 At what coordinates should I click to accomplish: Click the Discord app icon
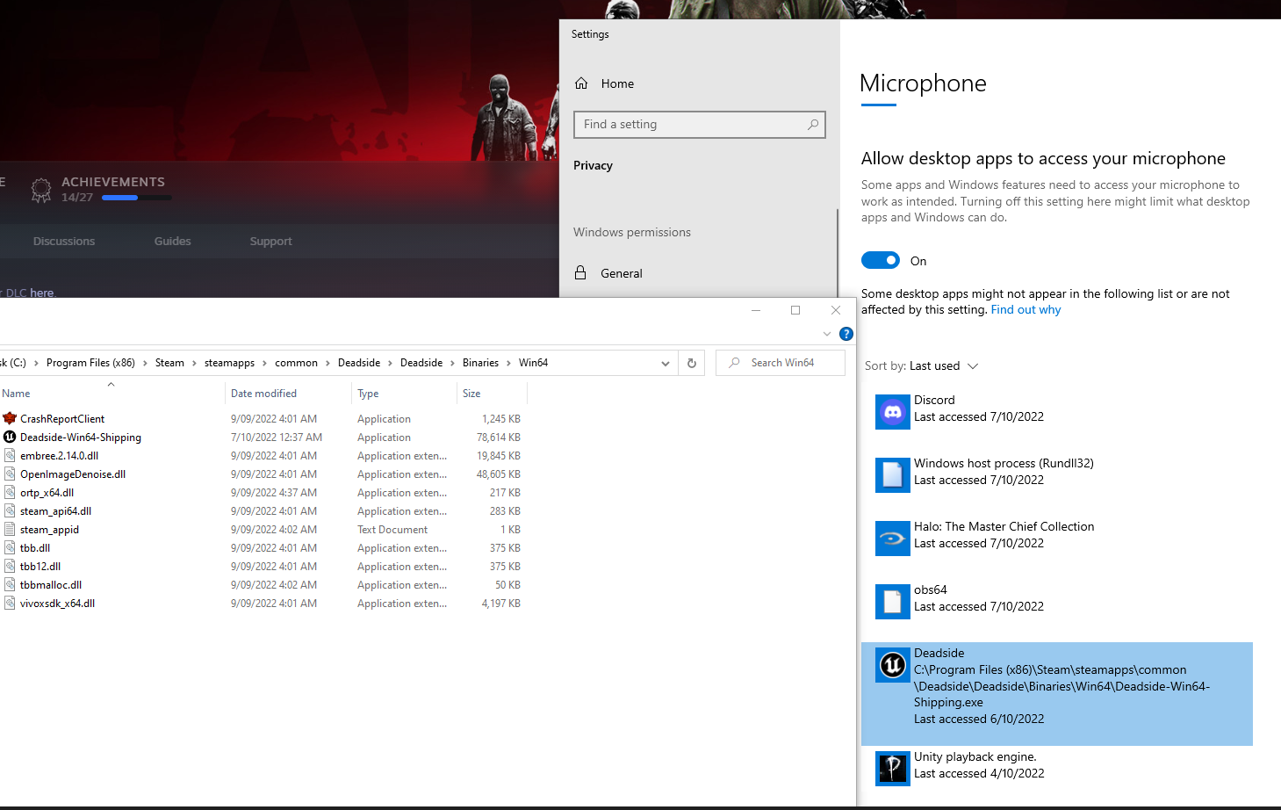pyautogui.click(x=892, y=412)
